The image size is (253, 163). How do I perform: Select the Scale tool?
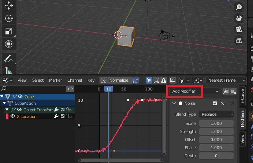coord(9,31)
